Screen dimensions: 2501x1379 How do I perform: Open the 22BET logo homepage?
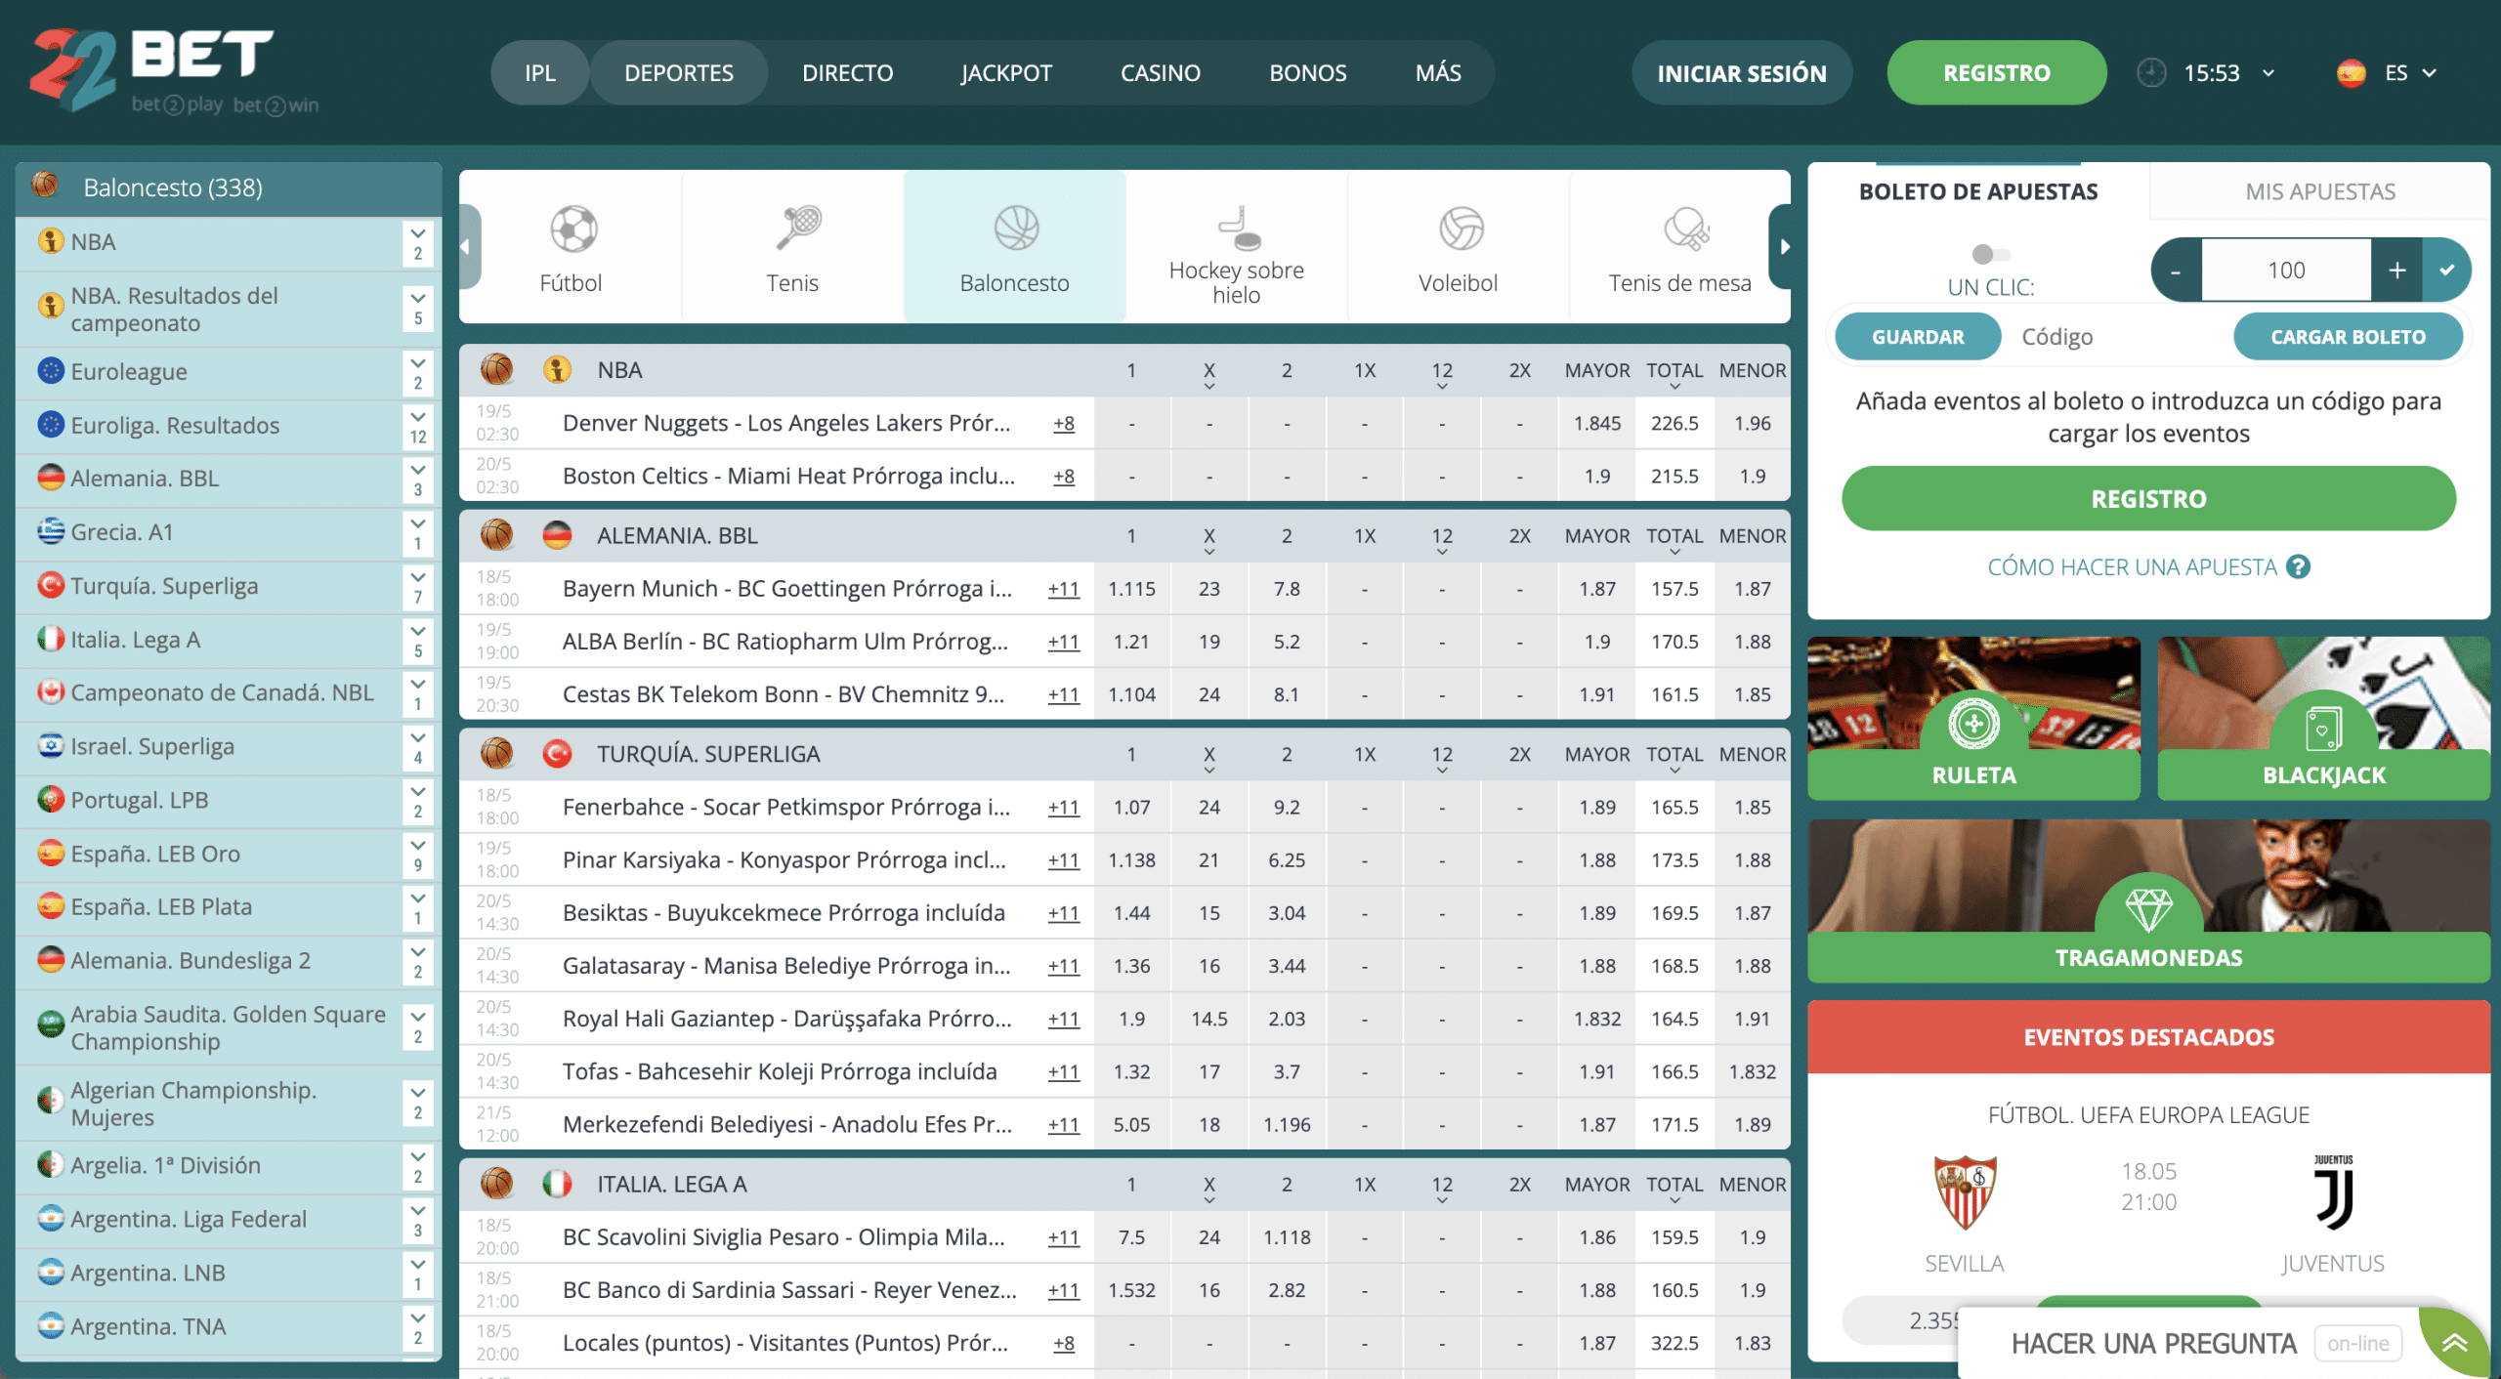coord(174,71)
